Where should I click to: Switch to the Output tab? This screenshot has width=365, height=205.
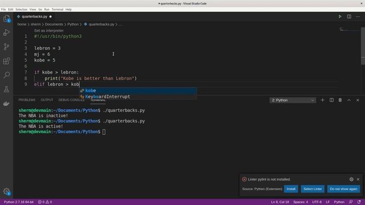coord(47,100)
